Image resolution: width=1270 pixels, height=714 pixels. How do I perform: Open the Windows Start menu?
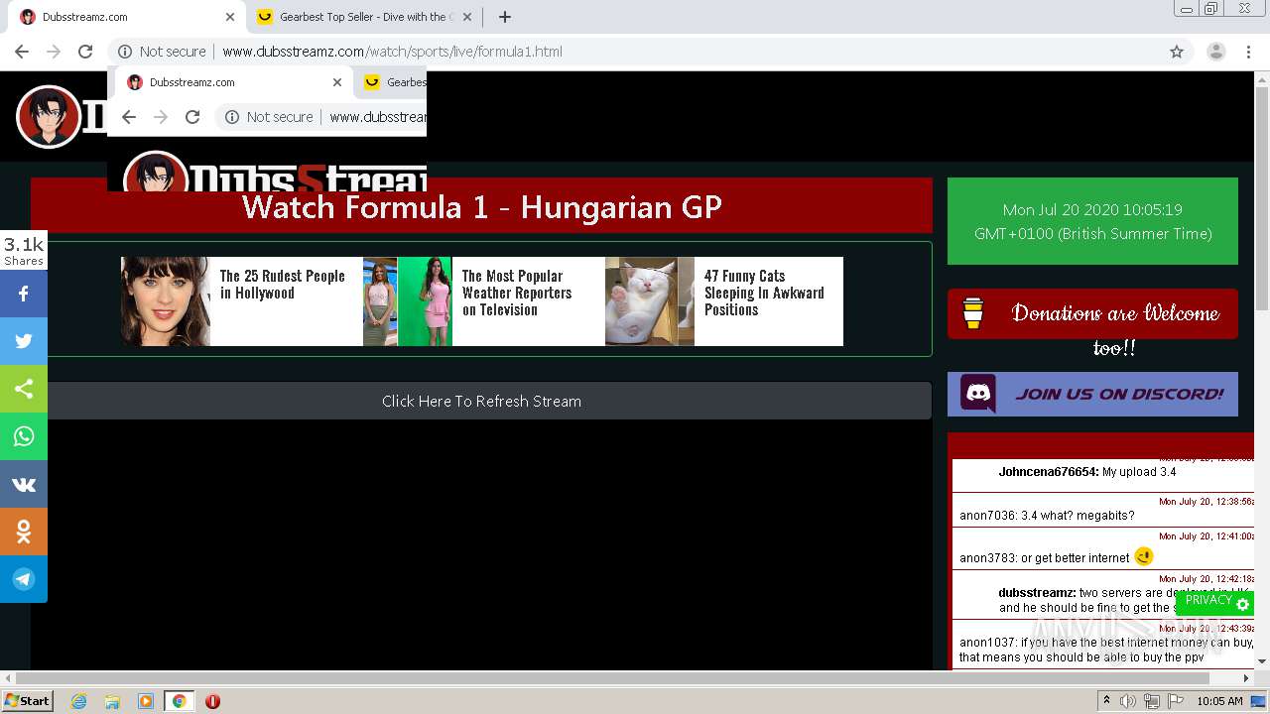28,701
